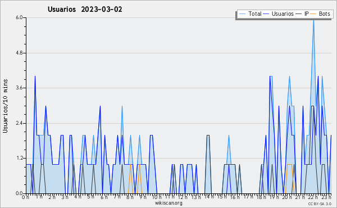
Task: Click the Usuarios peak of 4 before 1 h
Action: click(x=35, y=76)
